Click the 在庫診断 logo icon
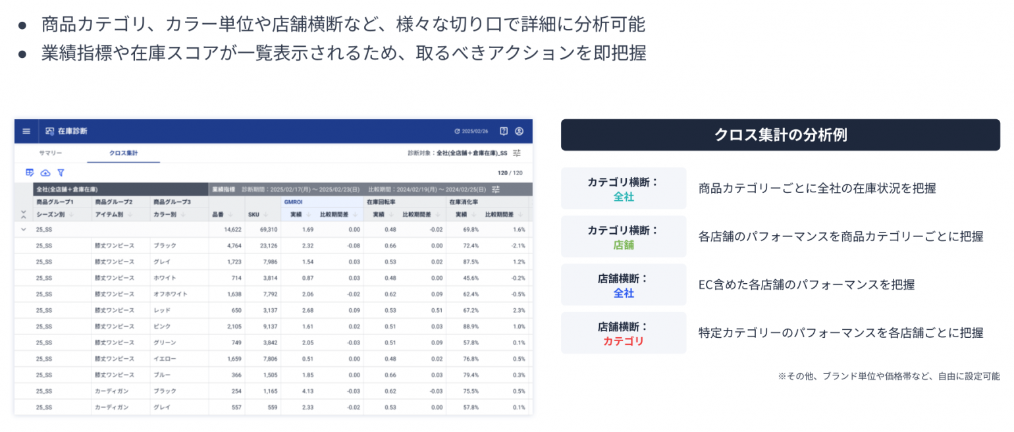 coord(49,131)
